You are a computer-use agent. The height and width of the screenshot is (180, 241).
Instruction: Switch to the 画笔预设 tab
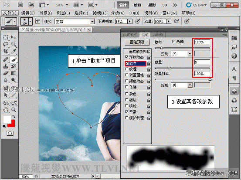pyautogui.click(x=130, y=35)
